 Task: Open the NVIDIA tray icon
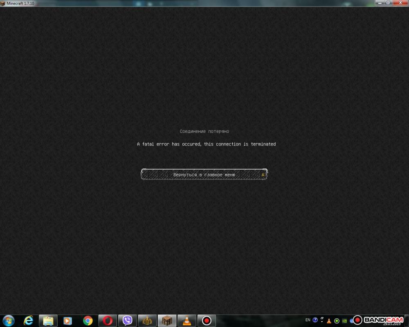pos(344,321)
